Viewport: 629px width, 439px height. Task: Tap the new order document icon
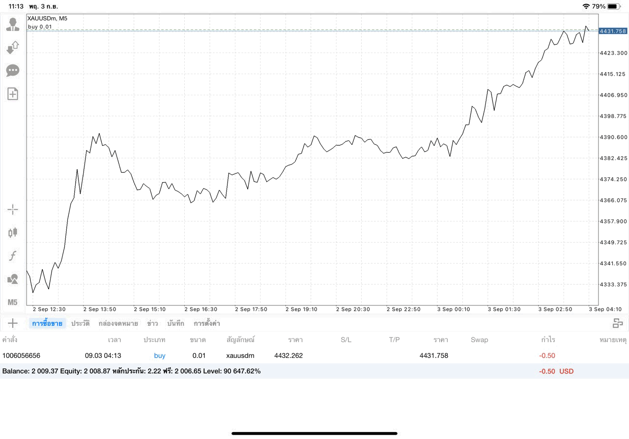[13, 94]
